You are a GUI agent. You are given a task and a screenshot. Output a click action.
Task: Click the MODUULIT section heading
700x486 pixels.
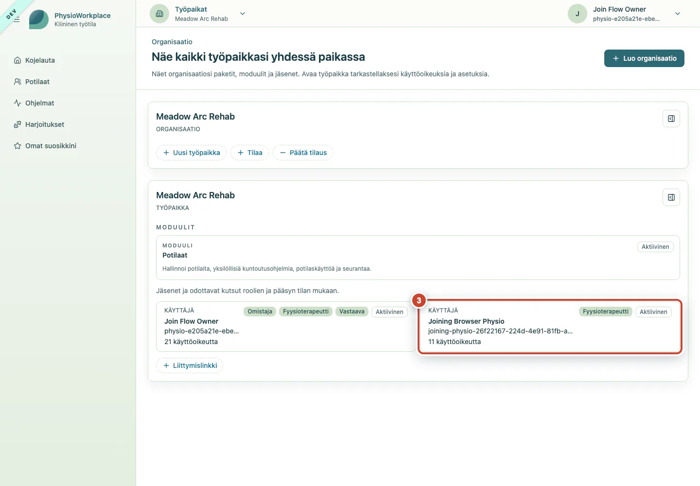175,227
